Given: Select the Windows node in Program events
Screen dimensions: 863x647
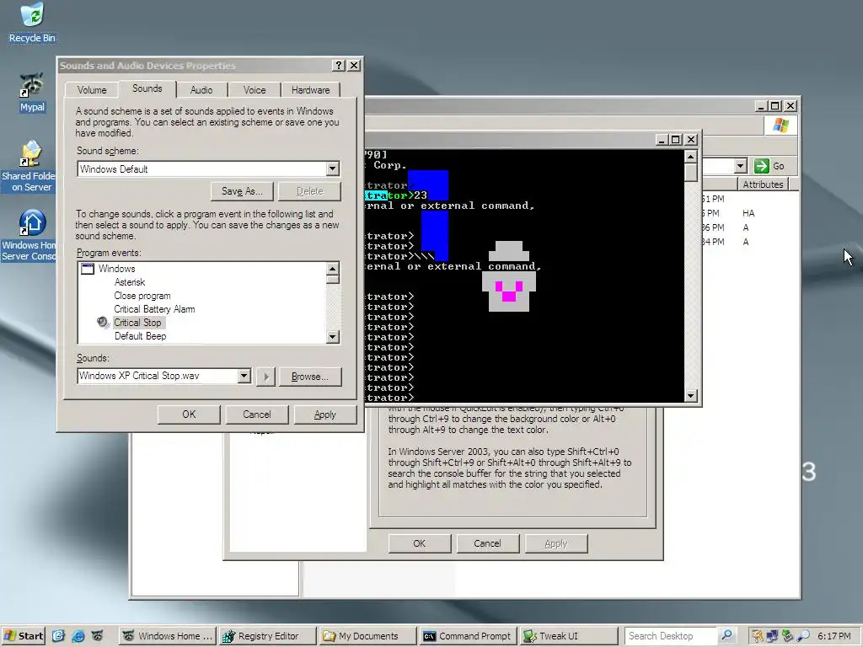Looking at the screenshot, I should (x=116, y=269).
